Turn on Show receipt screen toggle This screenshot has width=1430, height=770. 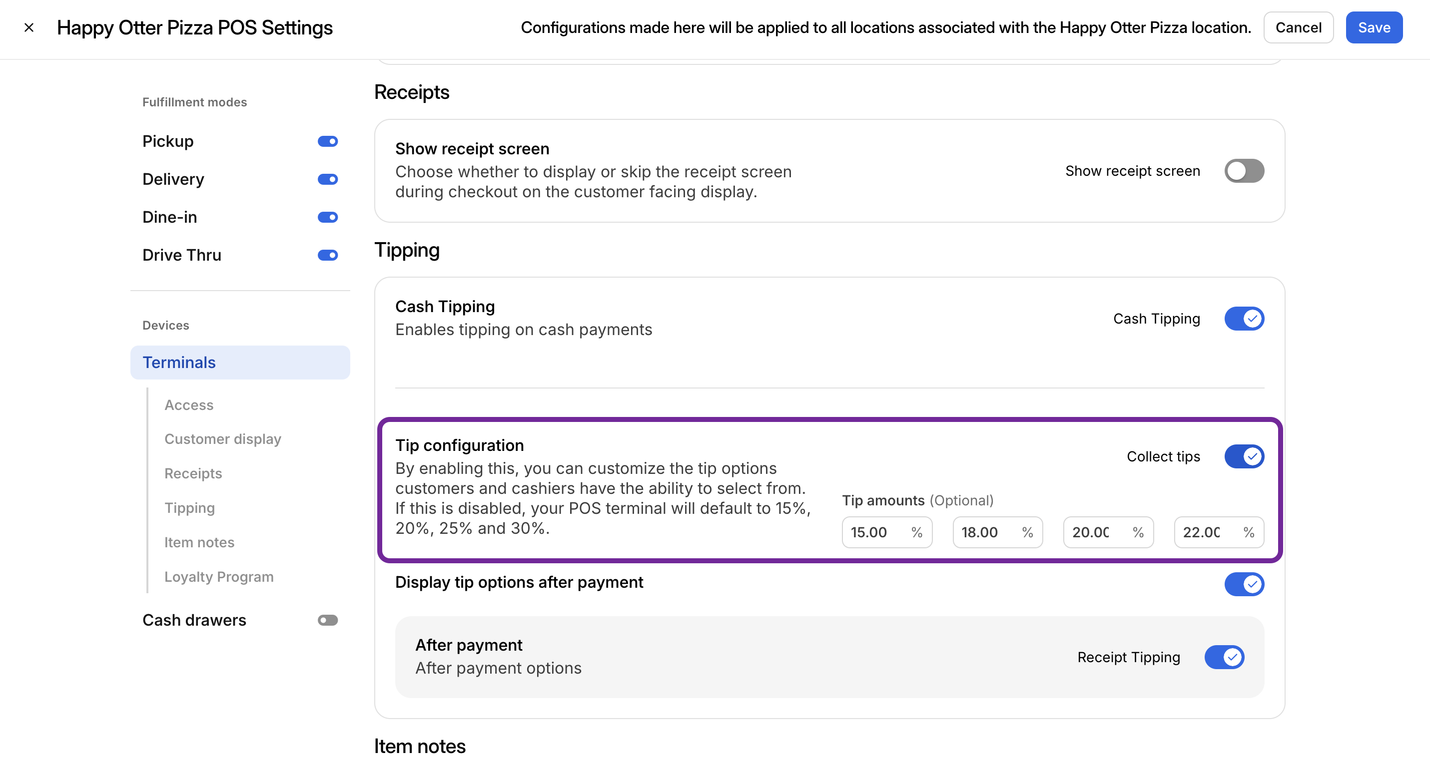pyautogui.click(x=1244, y=171)
